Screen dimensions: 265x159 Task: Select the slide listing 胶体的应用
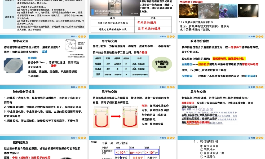221,148
